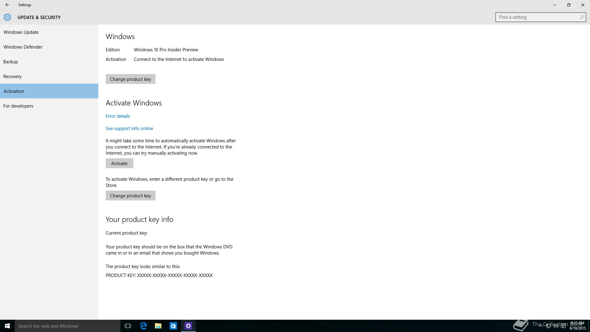
Task: Click the PRODUCT KEY XXXXX sample text
Action: pyautogui.click(x=159, y=275)
